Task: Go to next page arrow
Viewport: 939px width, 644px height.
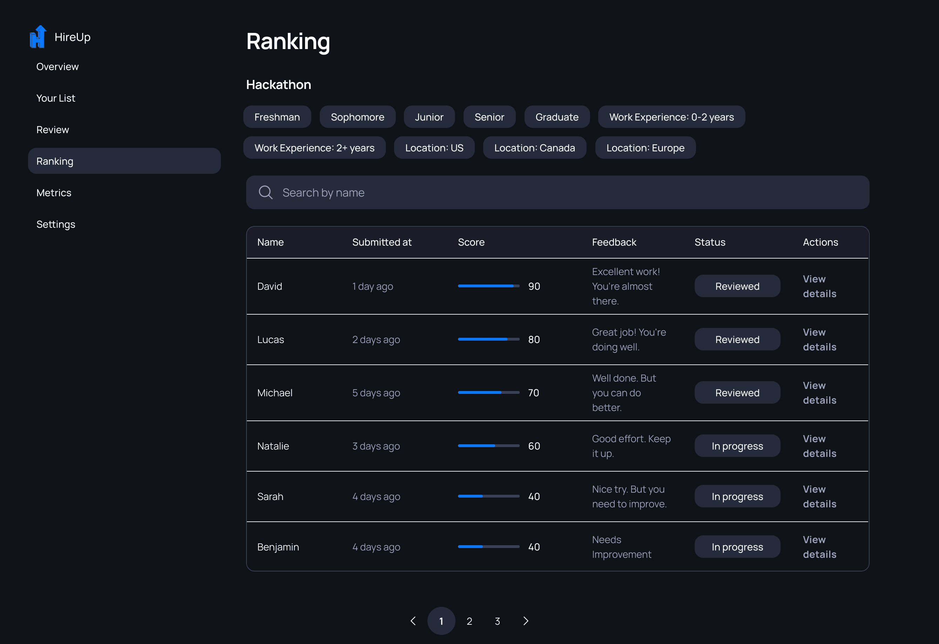Action: [526, 621]
